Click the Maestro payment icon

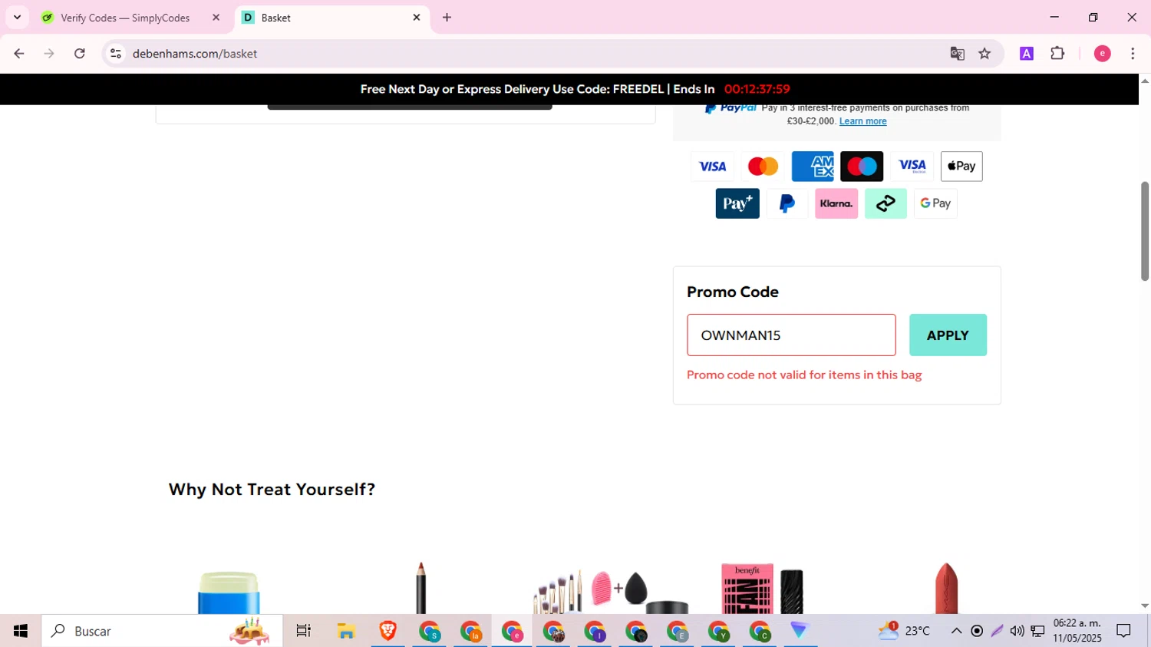862,166
